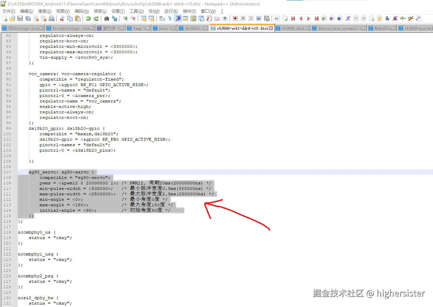Click the text 'compatible = "sg90-servo";'
Screen dimensions: 433x307
pyautogui.click(x=75, y=178)
